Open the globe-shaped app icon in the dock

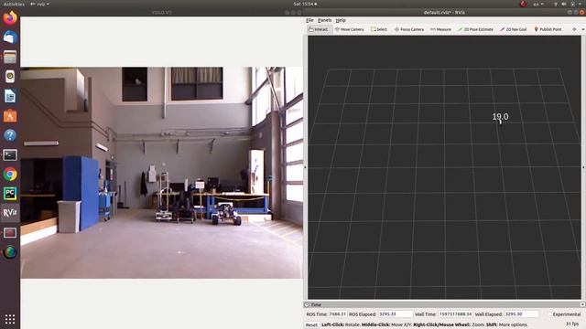pyautogui.click(x=10, y=252)
